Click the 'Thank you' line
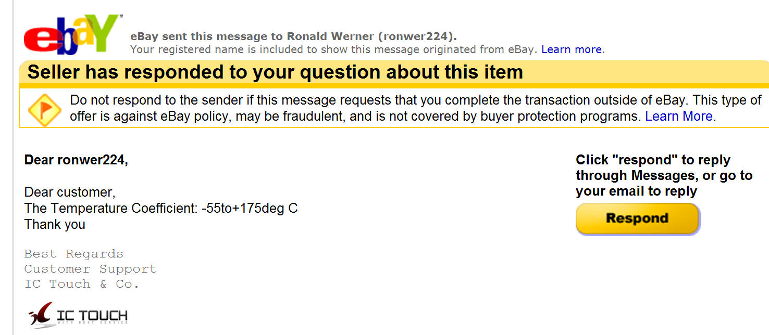The width and height of the screenshot is (769, 335). (55, 224)
